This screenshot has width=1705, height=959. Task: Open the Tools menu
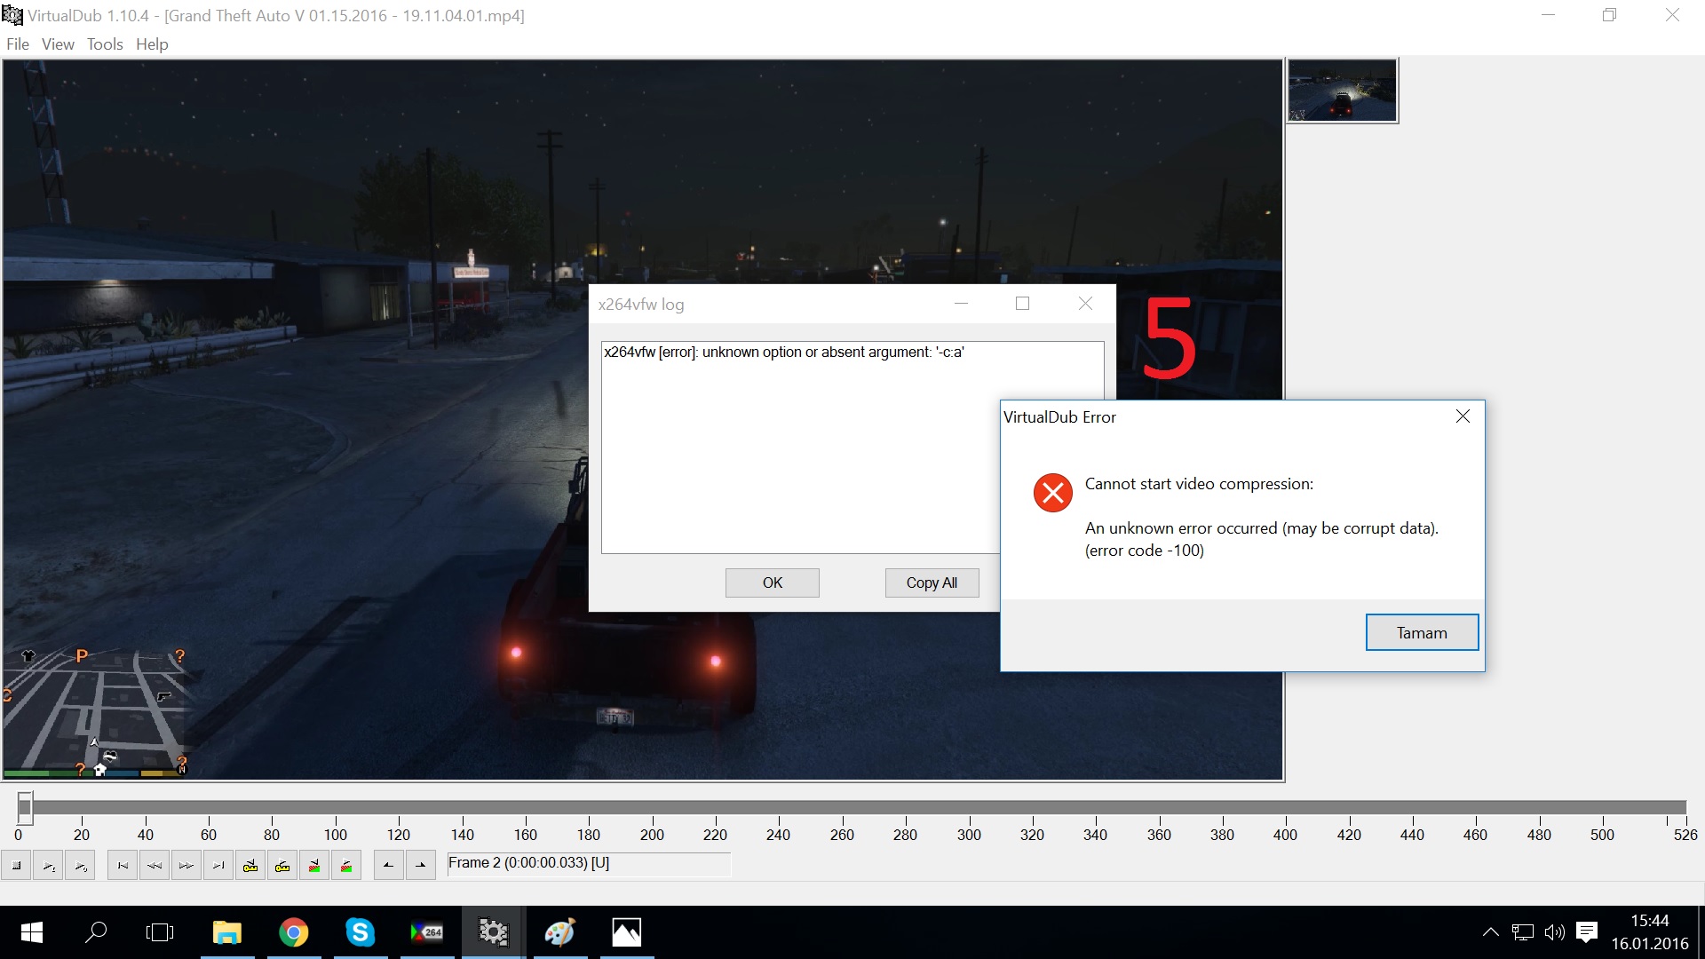click(x=105, y=44)
